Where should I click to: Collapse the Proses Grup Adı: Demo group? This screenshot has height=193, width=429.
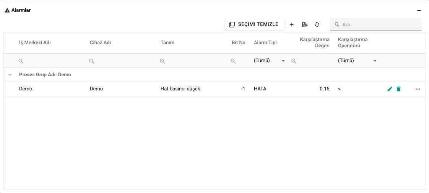click(10, 74)
